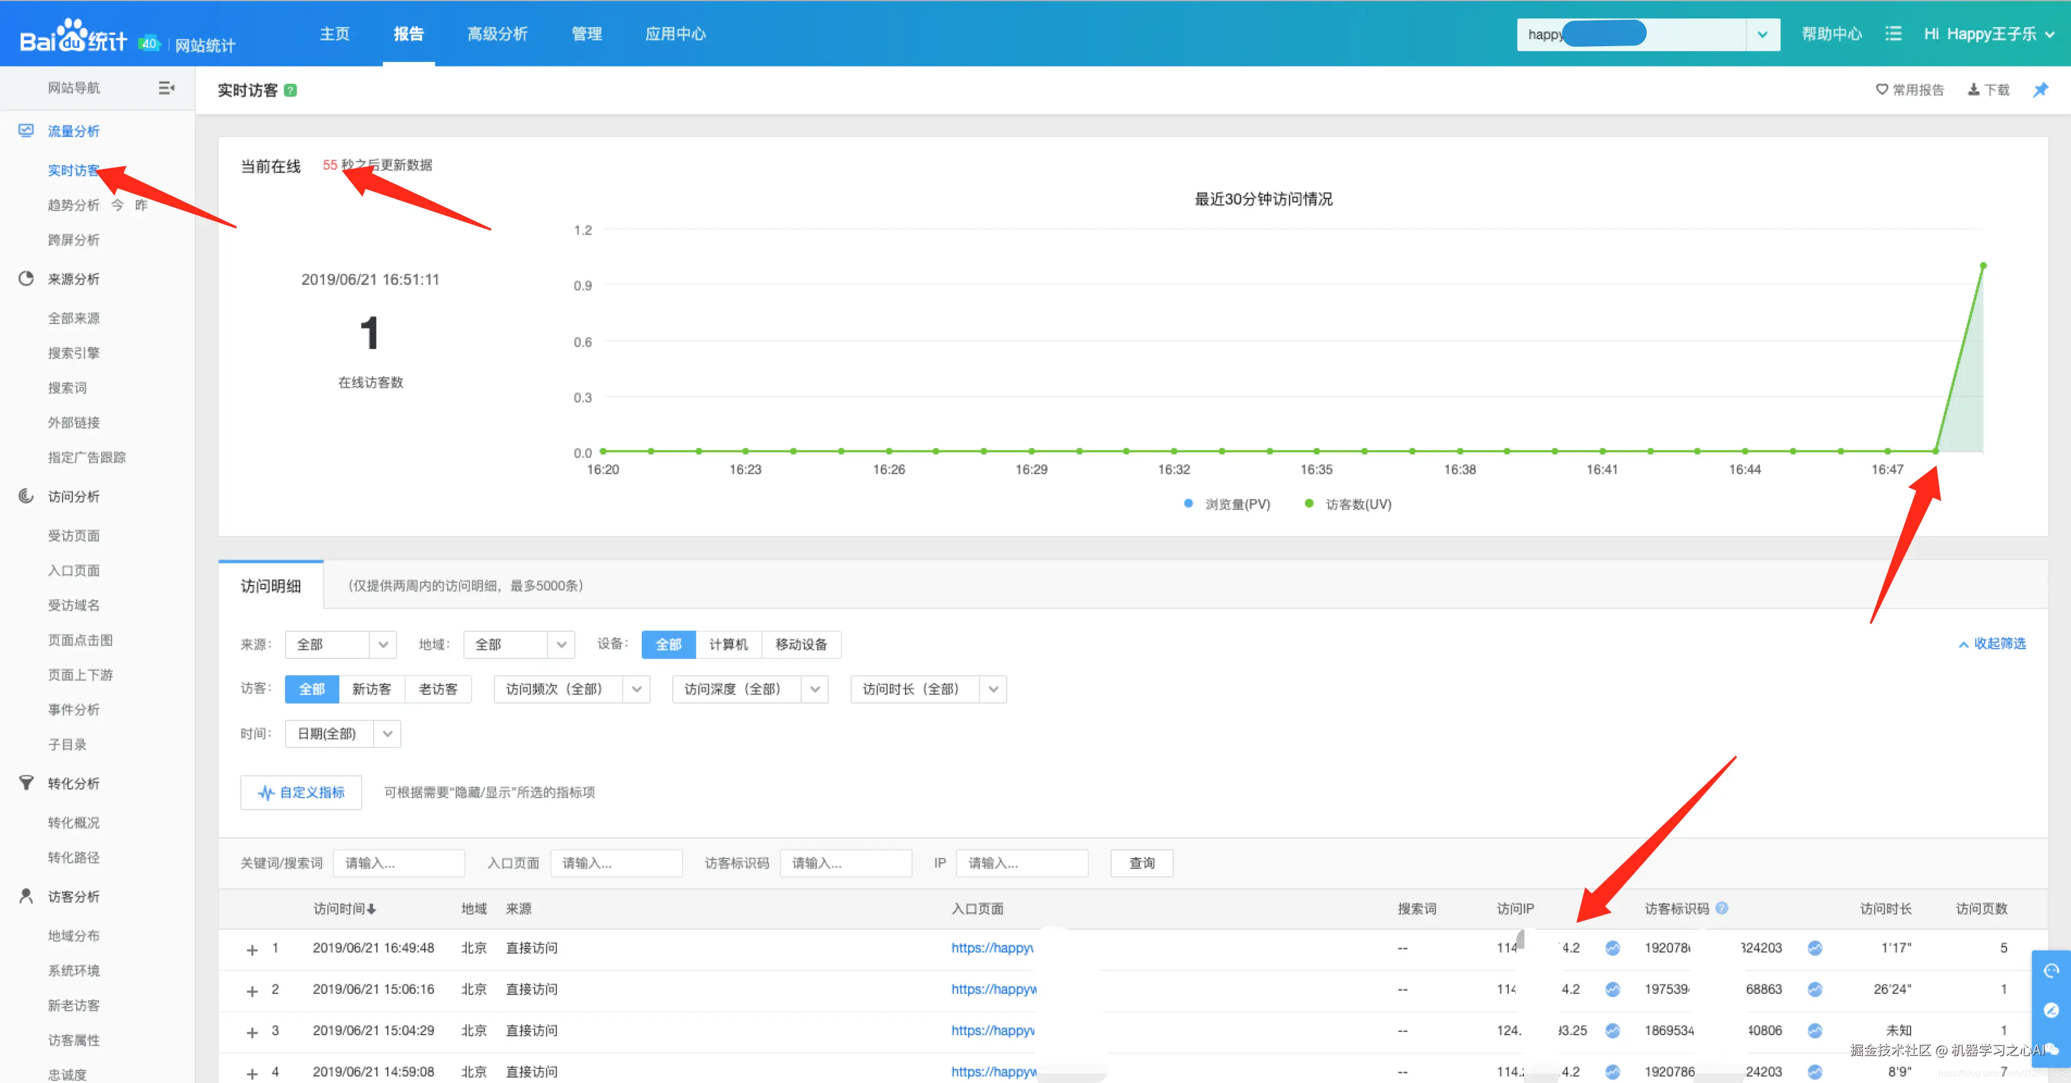2071x1083 pixels.
Task: Collapse the sidebar navigation menu icon
Action: click(x=166, y=88)
